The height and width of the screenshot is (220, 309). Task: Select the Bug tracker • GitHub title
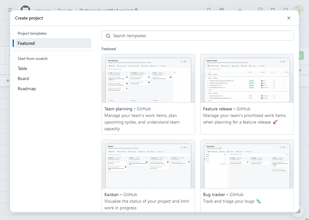(x=223, y=194)
